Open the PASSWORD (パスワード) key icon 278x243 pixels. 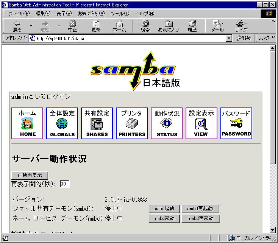(x=236, y=123)
